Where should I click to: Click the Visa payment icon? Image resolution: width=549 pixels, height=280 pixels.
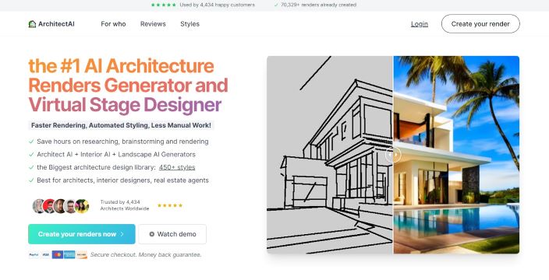tap(45, 255)
